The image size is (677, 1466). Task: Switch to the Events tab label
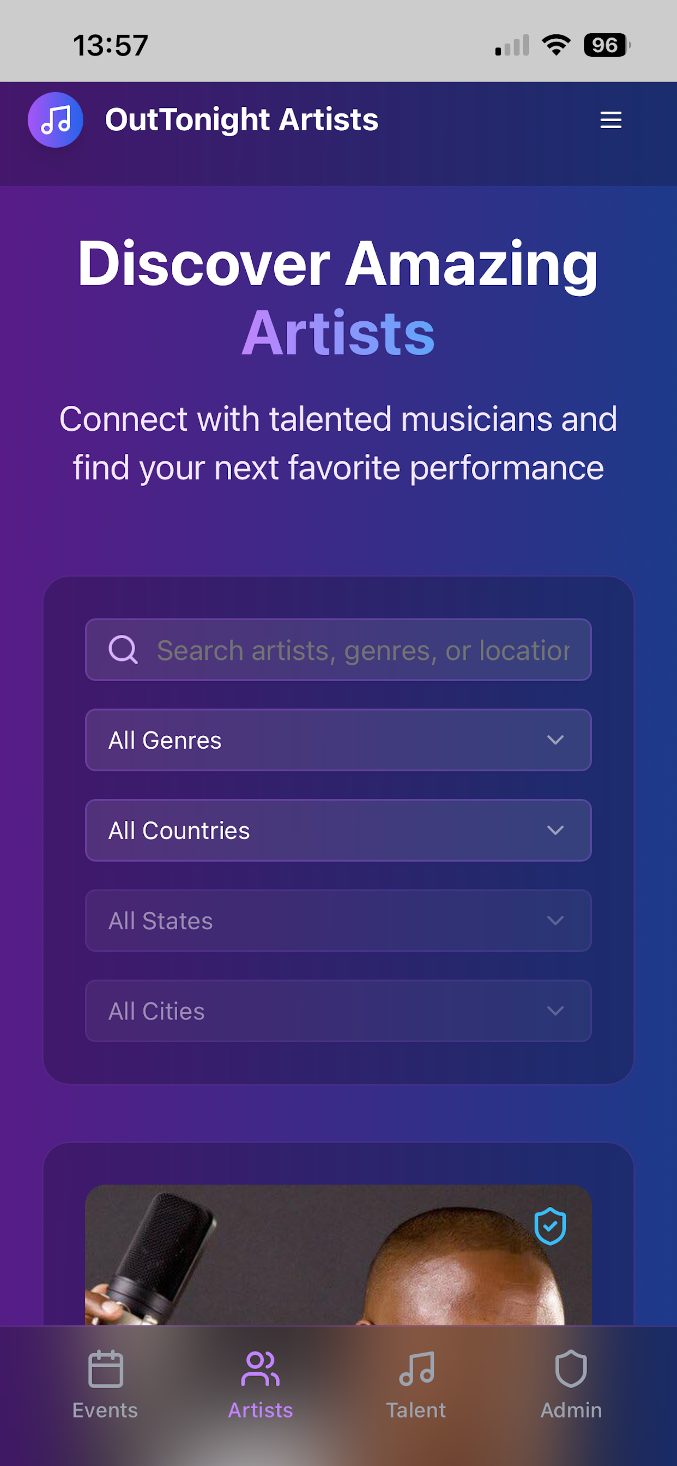coord(105,1411)
